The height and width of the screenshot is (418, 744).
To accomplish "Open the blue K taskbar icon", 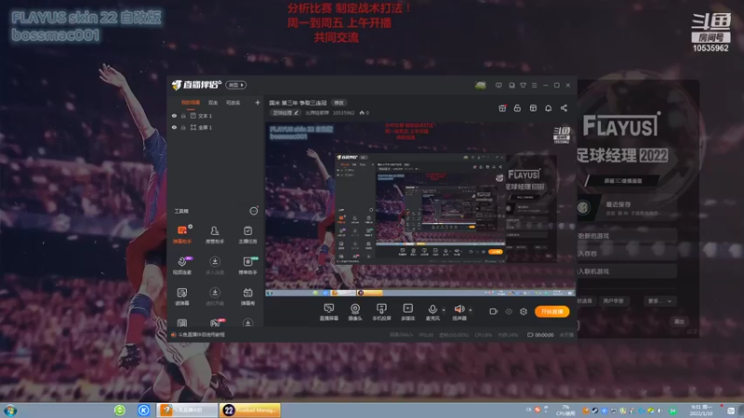I will pos(143,410).
